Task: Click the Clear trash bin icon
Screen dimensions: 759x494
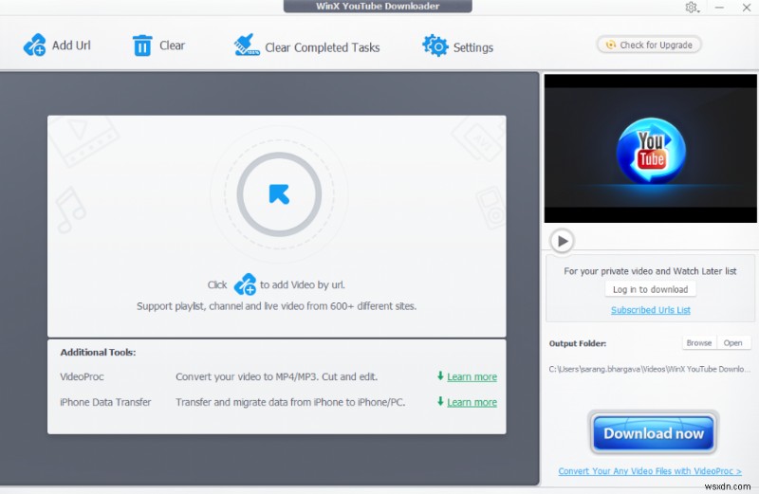Action: [142, 46]
